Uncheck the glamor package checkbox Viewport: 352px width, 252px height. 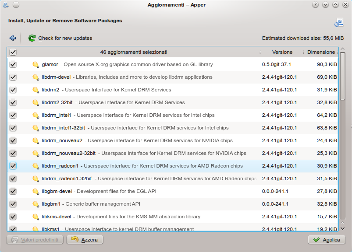pos(13,64)
